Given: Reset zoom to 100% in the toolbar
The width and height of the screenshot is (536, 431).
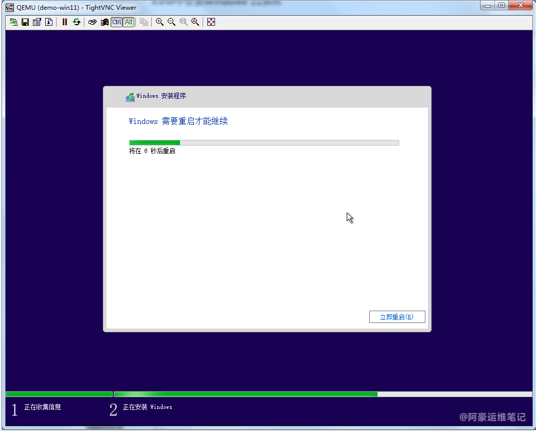Looking at the screenshot, I should tap(183, 22).
